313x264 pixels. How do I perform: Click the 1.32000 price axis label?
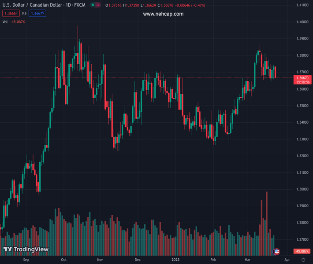click(x=302, y=156)
